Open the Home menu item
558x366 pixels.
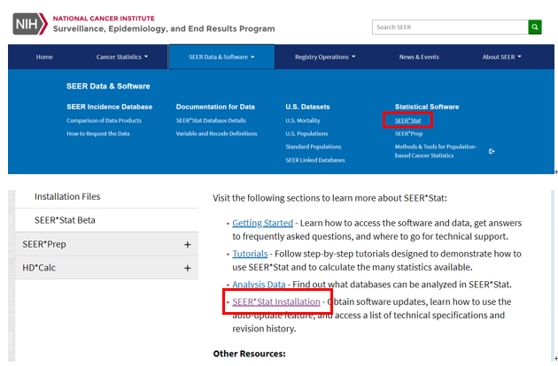click(x=44, y=57)
